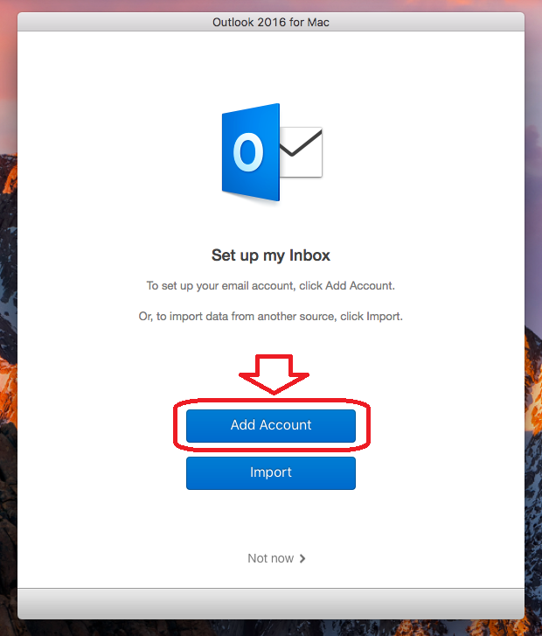Click the Import button
This screenshot has height=636, width=542.
[x=271, y=473]
